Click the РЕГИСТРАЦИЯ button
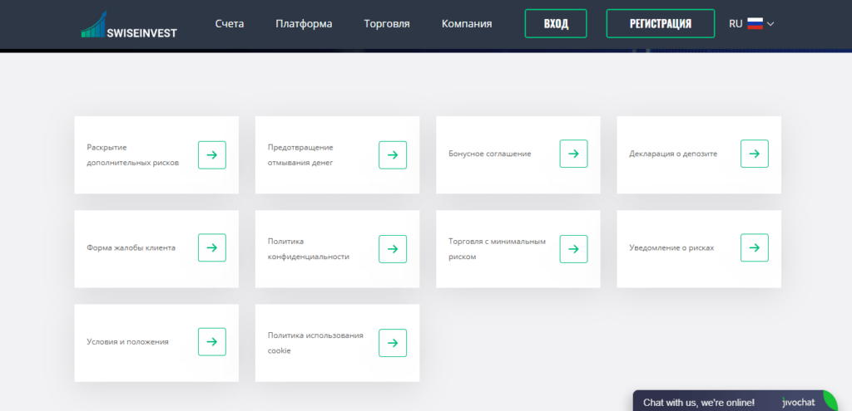This screenshot has width=852, height=411. [660, 23]
